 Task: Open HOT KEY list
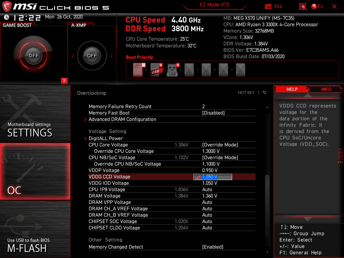[246, 93]
